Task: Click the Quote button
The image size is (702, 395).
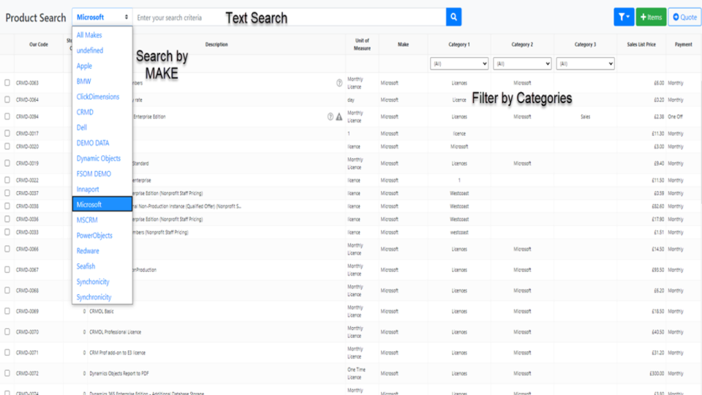Action: click(x=684, y=17)
